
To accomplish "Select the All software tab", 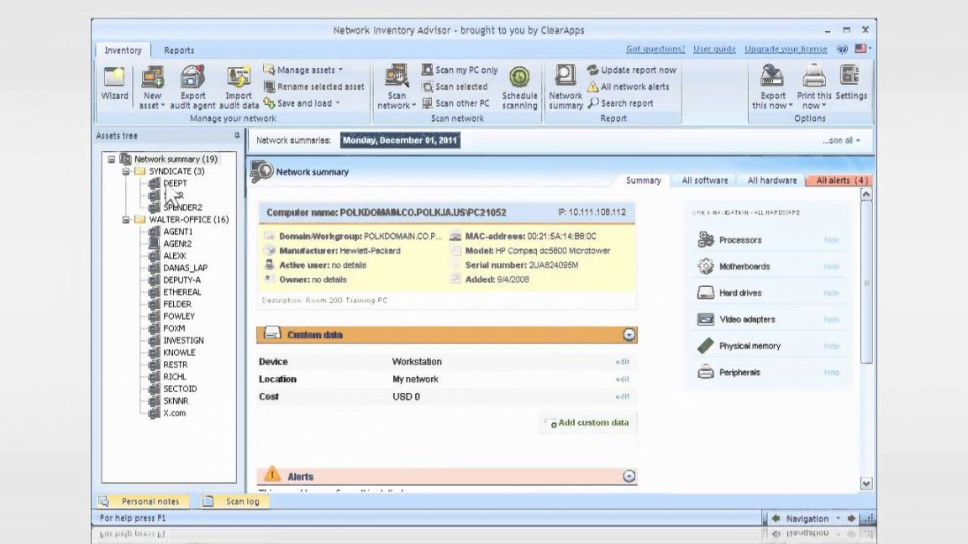I will tap(704, 180).
